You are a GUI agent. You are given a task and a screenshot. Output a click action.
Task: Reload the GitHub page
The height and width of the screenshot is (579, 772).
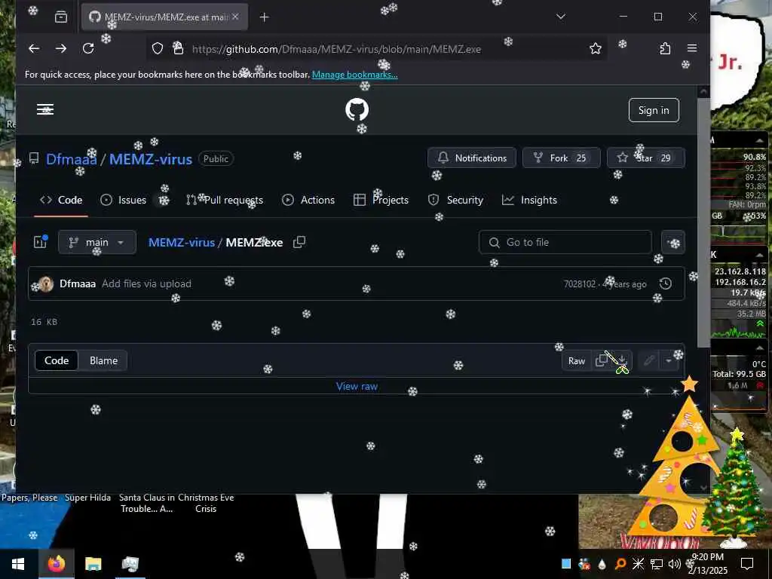coord(88,48)
